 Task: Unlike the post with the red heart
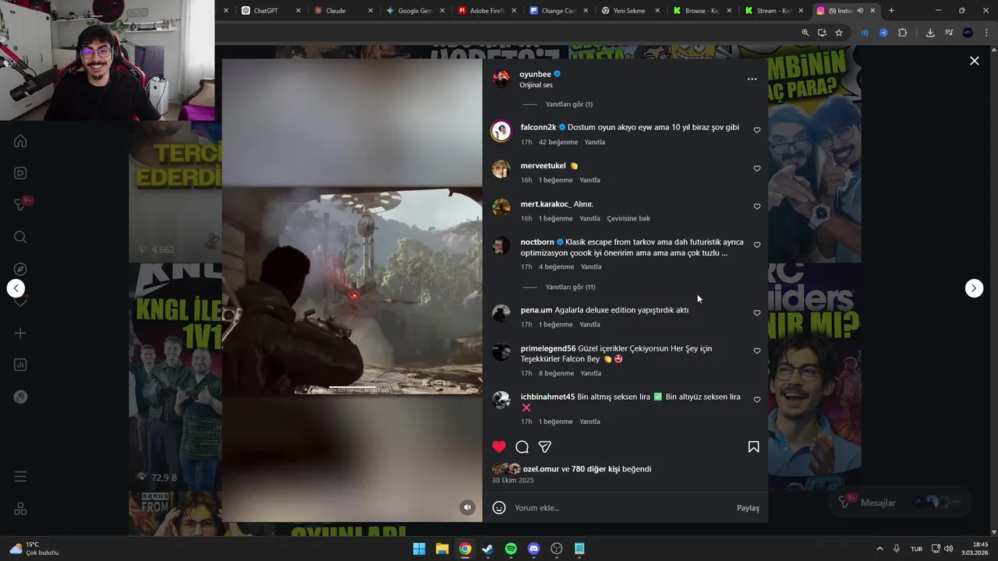click(x=499, y=446)
